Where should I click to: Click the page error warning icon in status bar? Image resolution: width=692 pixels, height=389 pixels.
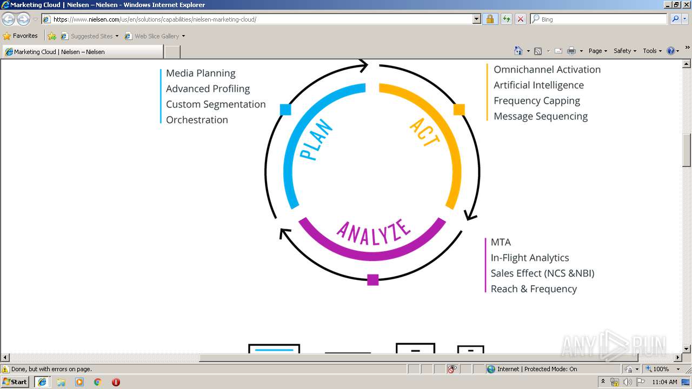tap(5, 369)
